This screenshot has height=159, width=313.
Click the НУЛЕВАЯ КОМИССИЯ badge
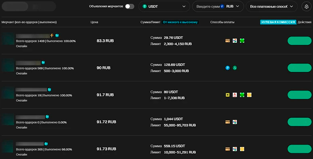pyautogui.click(x=278, y=22)
